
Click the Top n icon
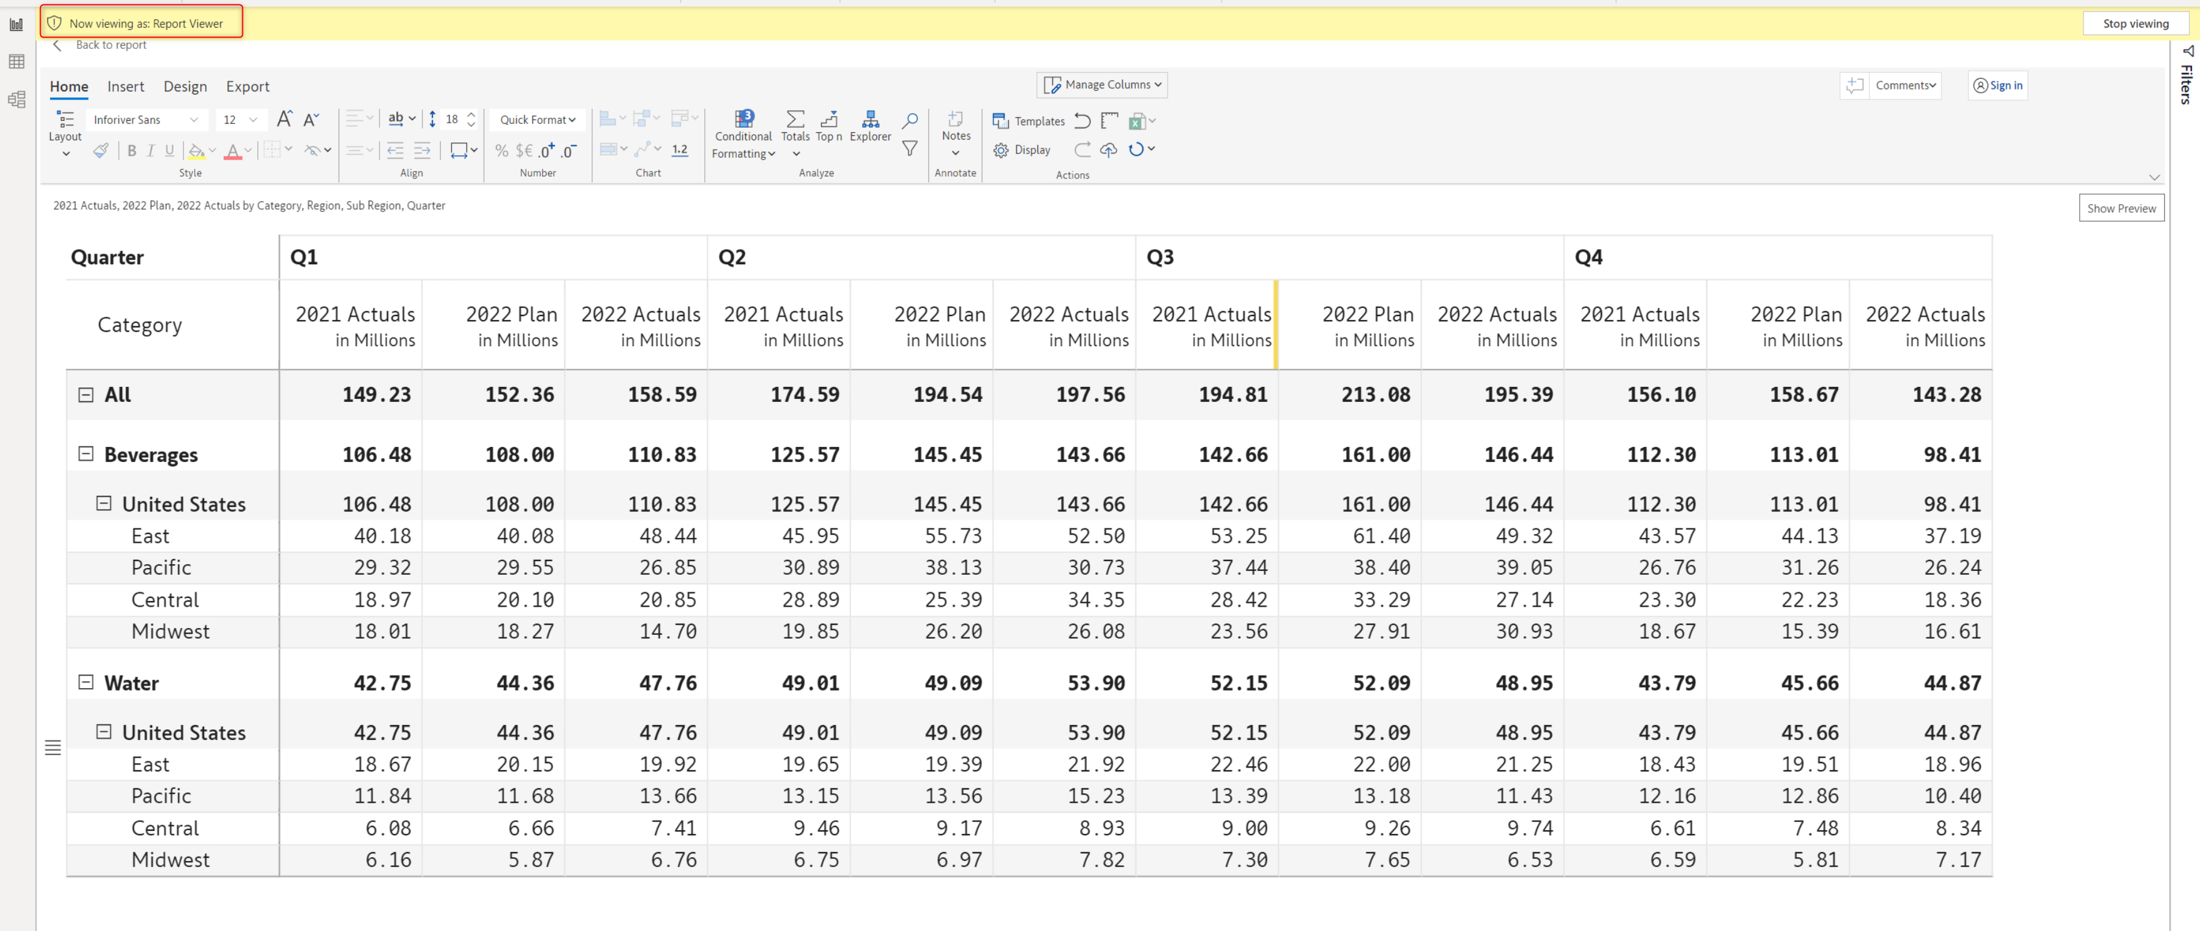click(828, 120)
